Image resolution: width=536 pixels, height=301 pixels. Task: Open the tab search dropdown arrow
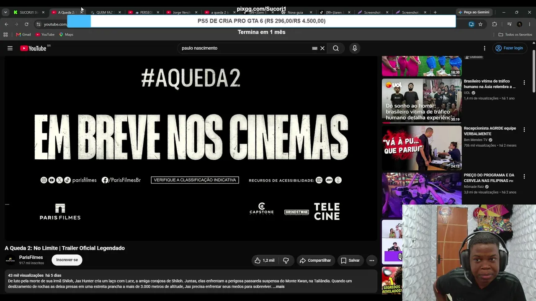[5, 12]
